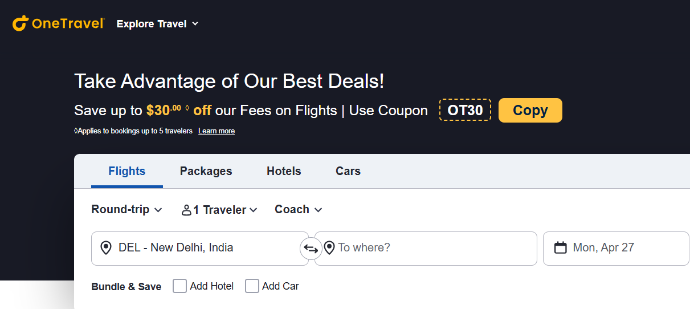The width and height of the screenshot is (690, 309).
Task: Click the OT30 coupon code box
Action: click(x=465, y=110)
